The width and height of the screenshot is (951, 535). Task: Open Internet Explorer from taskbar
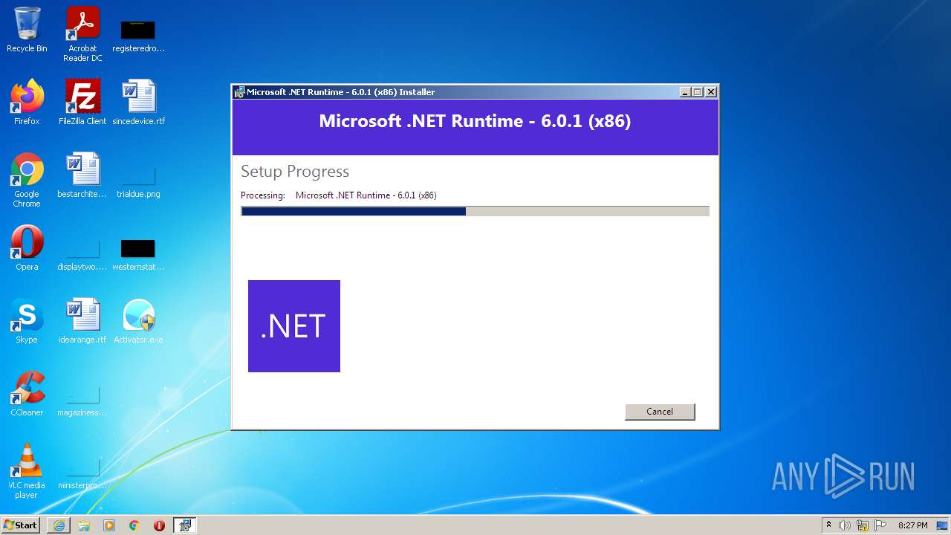59,525
